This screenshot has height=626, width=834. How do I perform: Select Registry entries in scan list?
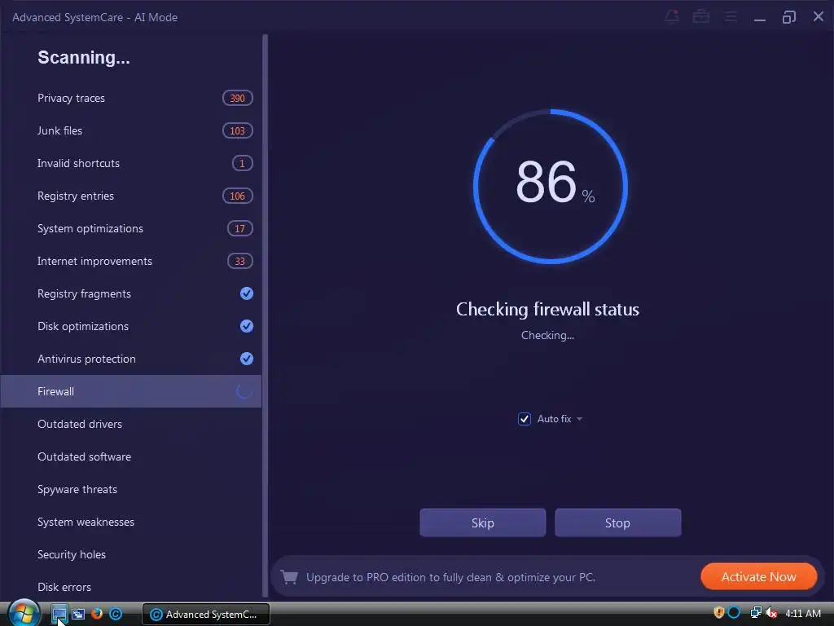pyautogui.click(x=131, y=196)
